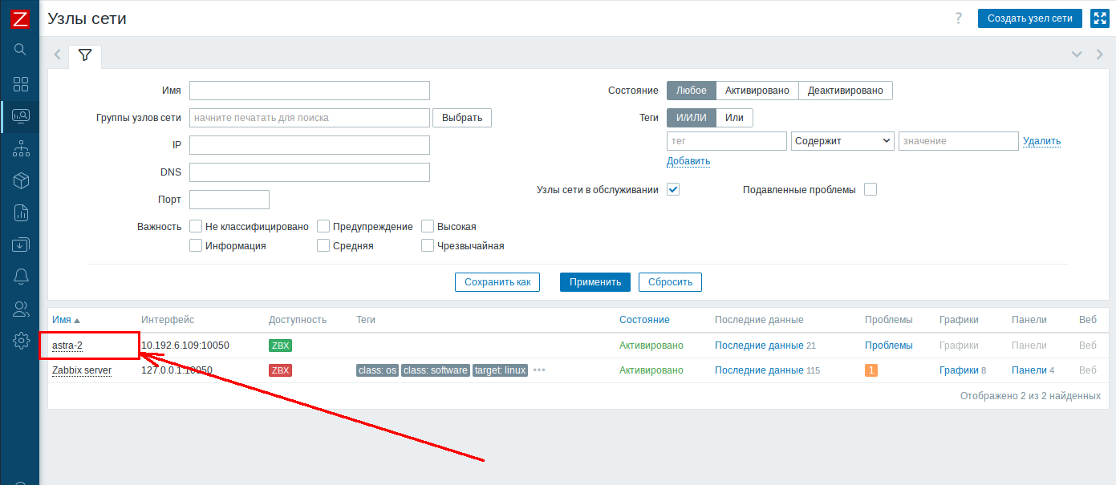1116x485 pixels.
Task: Click the Zabbix logo icon
Action: pyautogui.click(x=21, y=19)
